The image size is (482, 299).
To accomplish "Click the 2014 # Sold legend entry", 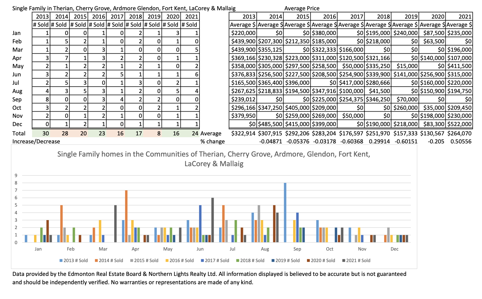I will [109, 261].
